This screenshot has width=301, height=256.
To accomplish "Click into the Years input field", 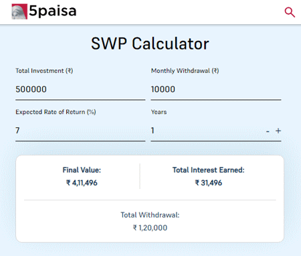I will [x=206, y=131].
